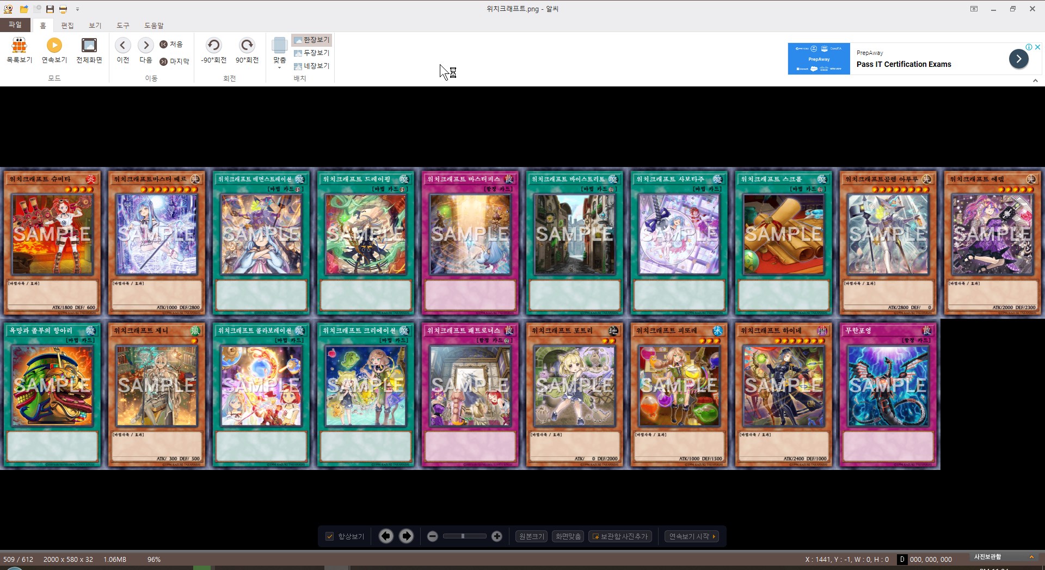Click the grayed add-photo icon in the title bar
Viewport: 1045px width, 570px height.
click(x=37, y=9)
